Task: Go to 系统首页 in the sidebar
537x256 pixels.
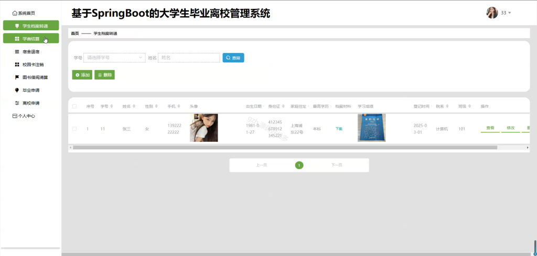Action: tap(24, 13)
